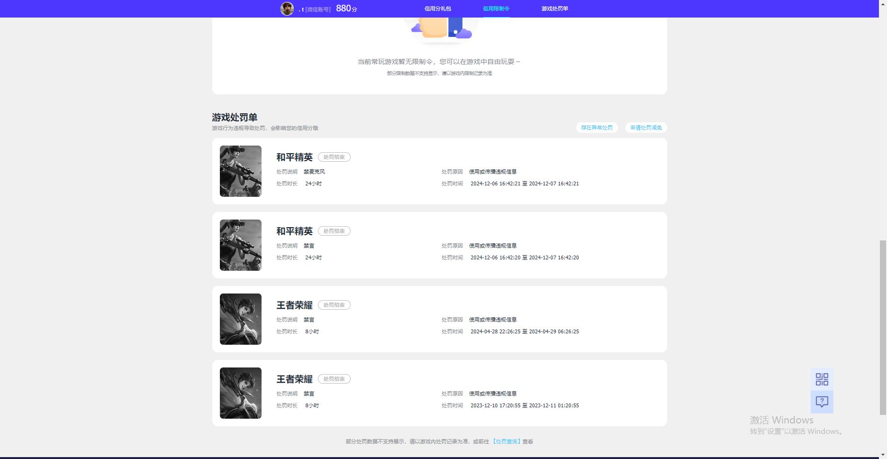Open the help question floating icon

coord(822,402)
